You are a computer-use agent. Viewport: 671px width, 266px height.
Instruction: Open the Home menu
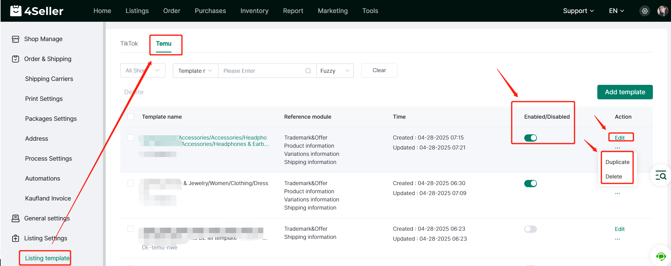click(x=102, y=11)
